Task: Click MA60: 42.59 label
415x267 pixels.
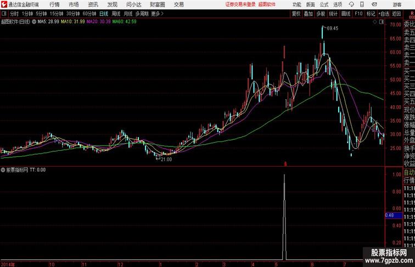Action: 124,22
